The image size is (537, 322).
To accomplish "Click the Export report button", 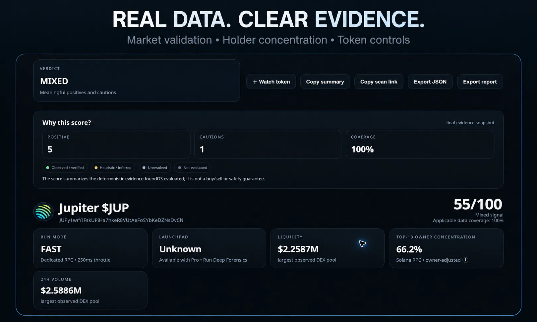I will coord(480,82).
